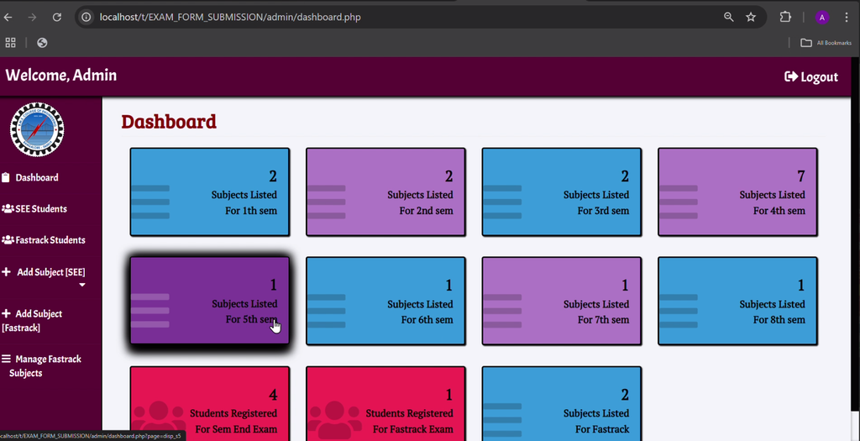This screenshot has height=441, width=860.
Task: Open Add Subject [Fastrack] item
Action: point(32,321)
